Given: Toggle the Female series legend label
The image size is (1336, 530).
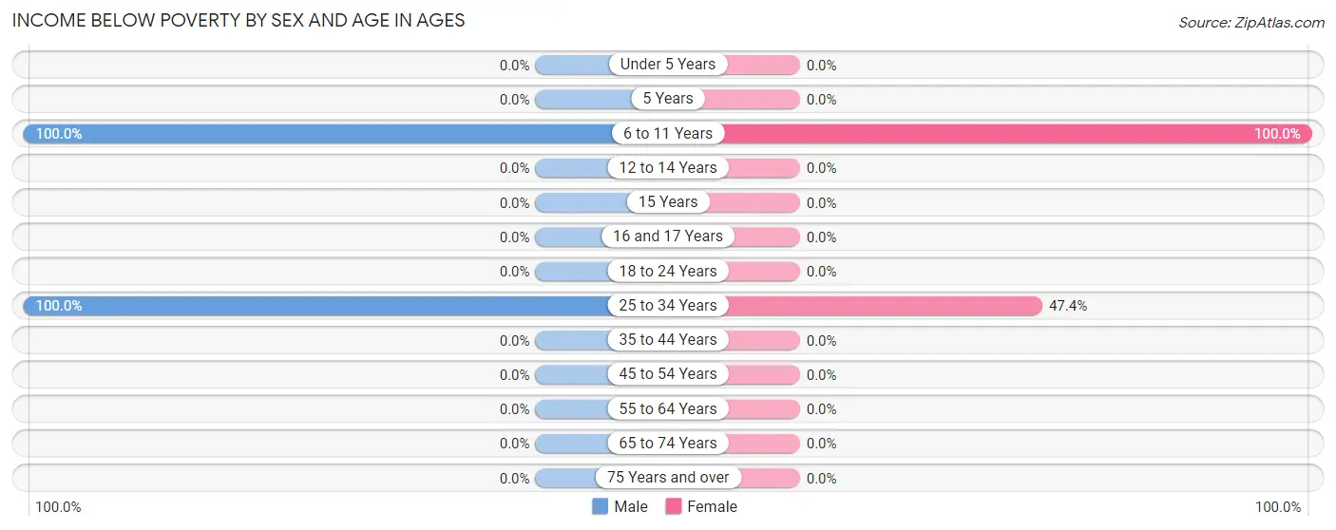Looking at the screenshot, I should click(x=712, y=506).
